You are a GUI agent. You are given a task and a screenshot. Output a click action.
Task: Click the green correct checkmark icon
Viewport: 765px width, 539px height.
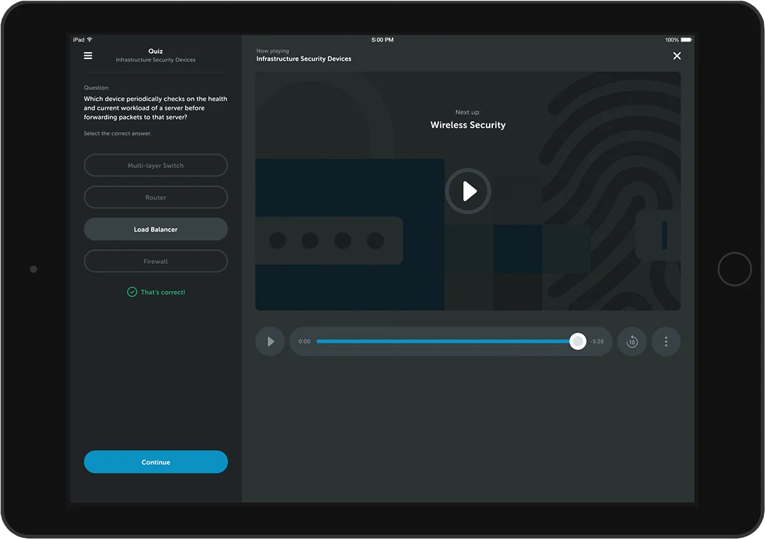132,292
